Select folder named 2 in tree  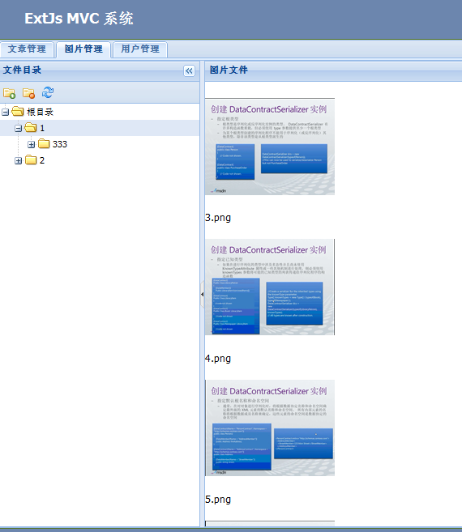(x=42, y=160)
